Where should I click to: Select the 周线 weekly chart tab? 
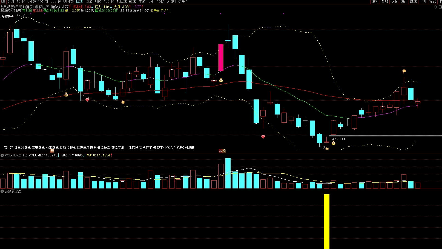coord(89,2)
